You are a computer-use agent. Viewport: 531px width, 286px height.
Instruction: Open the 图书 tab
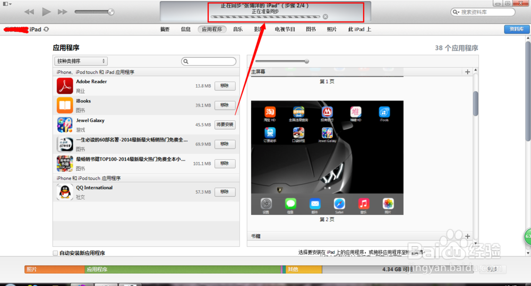(311, 29)
